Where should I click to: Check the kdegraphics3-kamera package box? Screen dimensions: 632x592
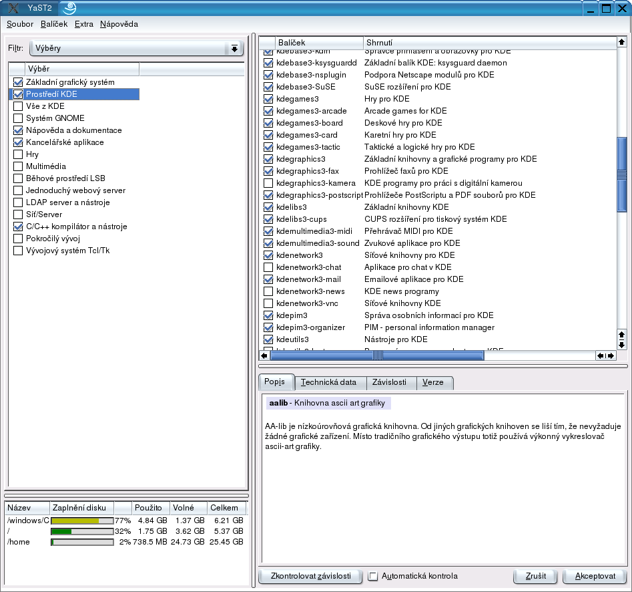click(268, 183)
